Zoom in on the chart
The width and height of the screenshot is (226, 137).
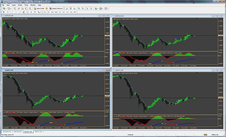click(79, 9)
